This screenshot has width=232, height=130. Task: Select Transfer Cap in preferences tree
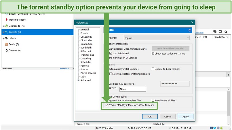87,55
